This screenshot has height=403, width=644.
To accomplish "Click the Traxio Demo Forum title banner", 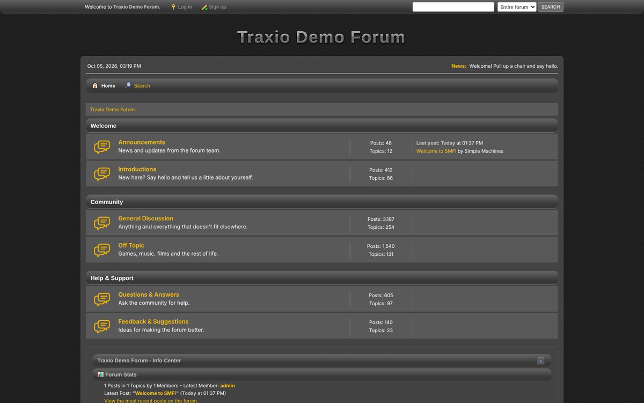I will (321, 37).
